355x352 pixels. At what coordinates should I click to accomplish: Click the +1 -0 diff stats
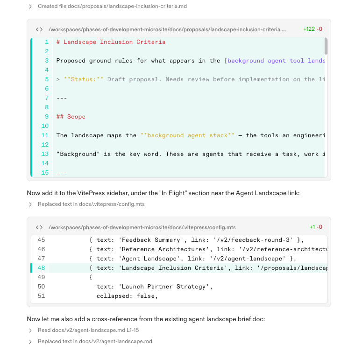coord(316,227)
